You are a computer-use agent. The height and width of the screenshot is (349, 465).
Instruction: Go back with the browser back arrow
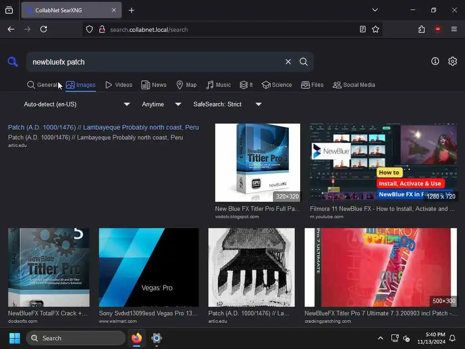tap(11, 29)
